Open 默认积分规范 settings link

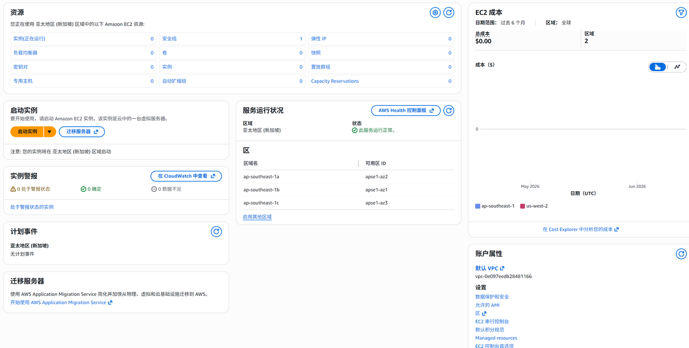pos(490,330)
